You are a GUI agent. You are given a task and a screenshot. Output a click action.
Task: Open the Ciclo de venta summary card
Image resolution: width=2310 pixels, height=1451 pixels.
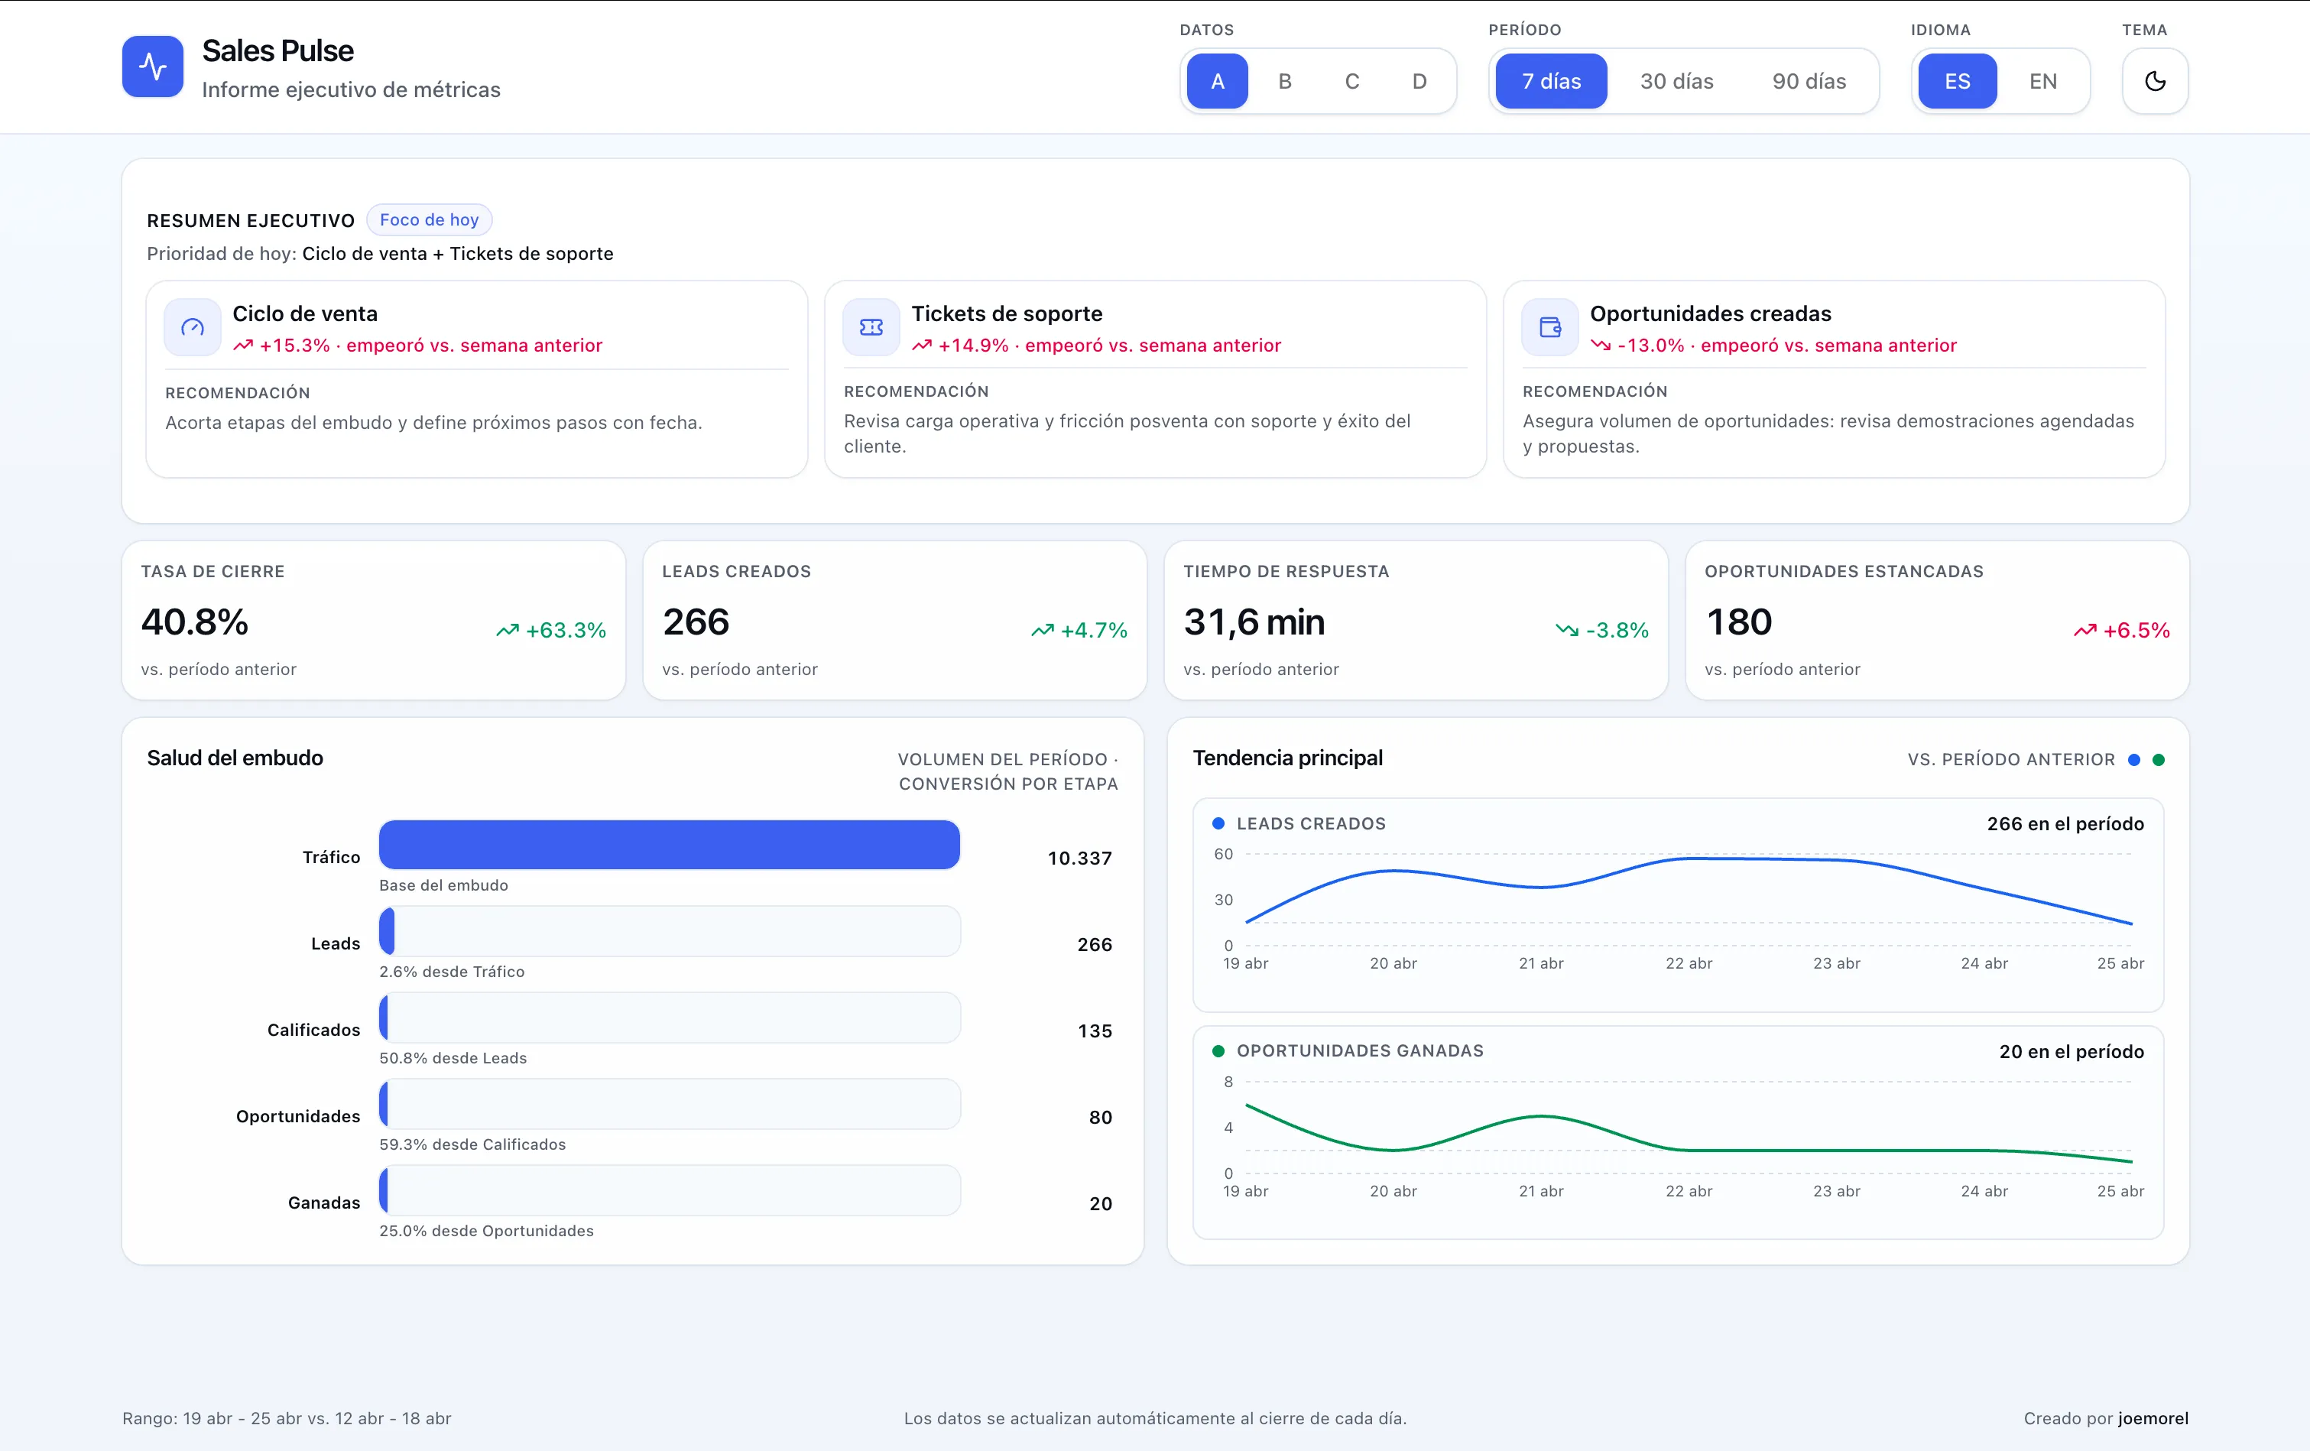pos(477,379)
